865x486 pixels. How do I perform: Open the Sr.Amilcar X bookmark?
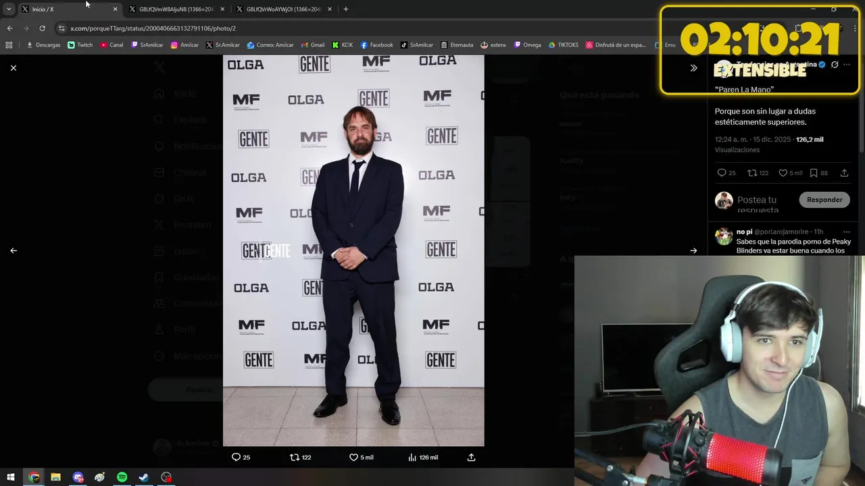click(x=222, y=45)
